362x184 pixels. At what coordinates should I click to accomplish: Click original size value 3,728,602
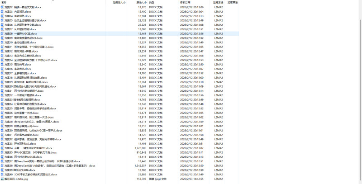140,148
